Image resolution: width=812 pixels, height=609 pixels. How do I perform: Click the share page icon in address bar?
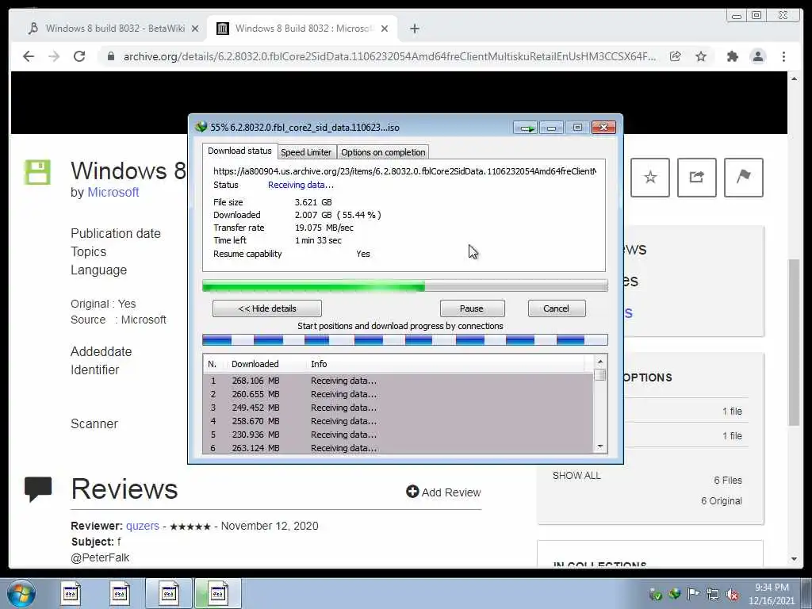[676, 56]
